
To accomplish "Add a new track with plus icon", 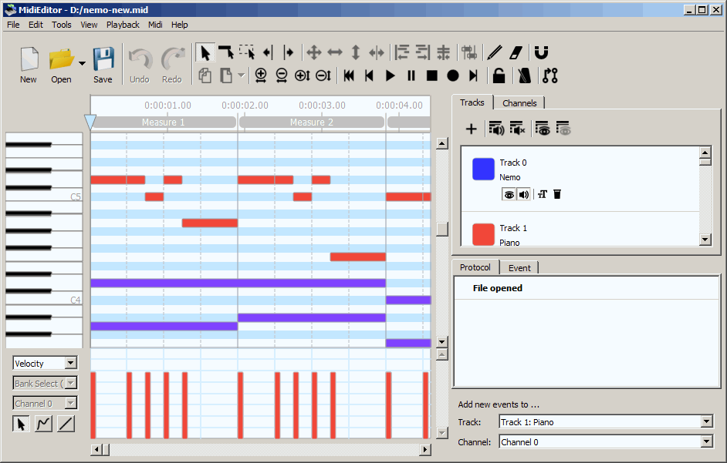I will click(x=471, y=129).
